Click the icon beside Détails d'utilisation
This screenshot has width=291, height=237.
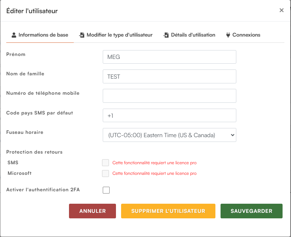(x=166, y=35)
